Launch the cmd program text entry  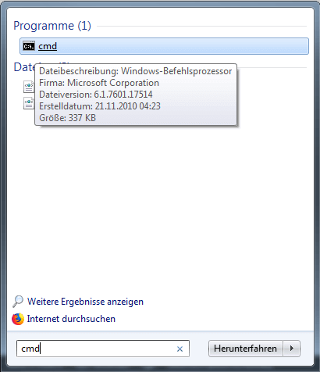tap(48, 46)
